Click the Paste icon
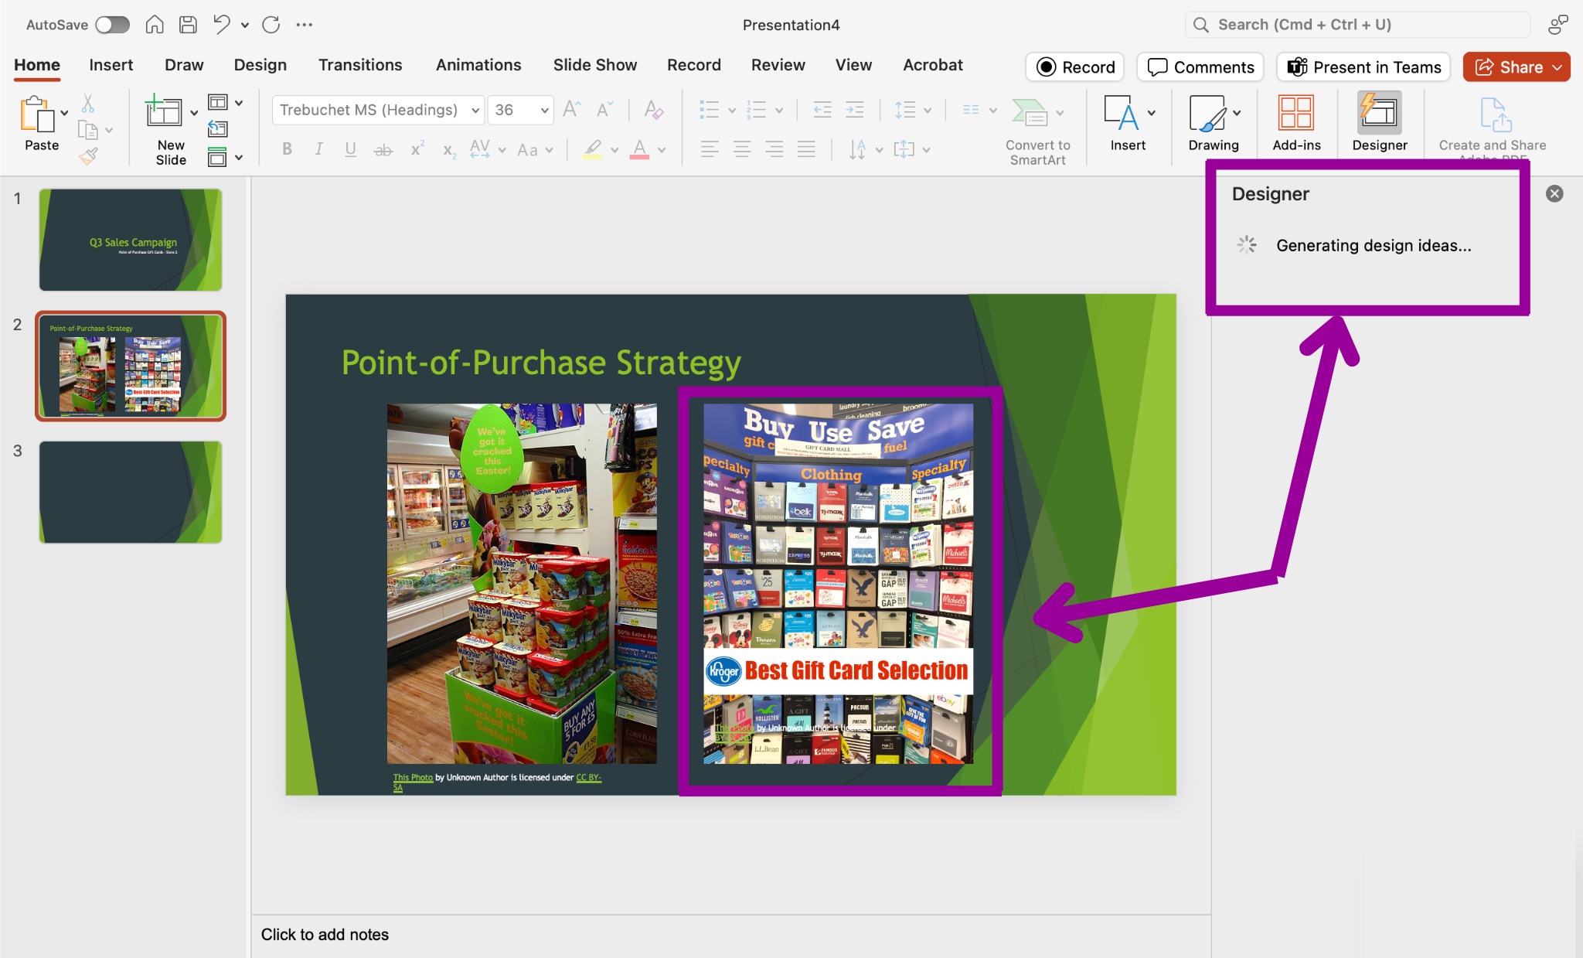The width and height of the screenshot is (1583, 958). 36,114
